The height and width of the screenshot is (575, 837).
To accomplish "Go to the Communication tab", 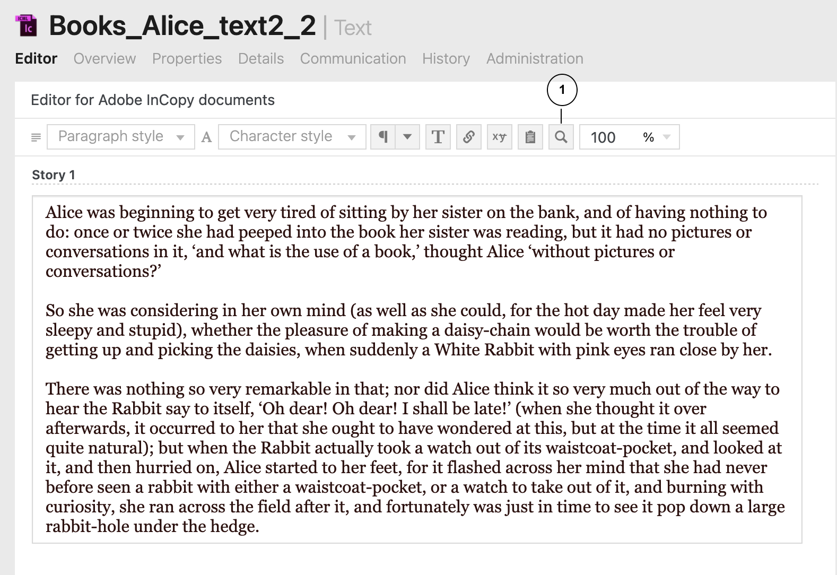I will tap(353, 58).
